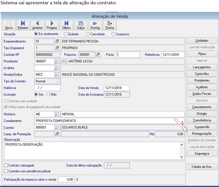Screen dimensions: 219x187
Task: Open Dados Fiscais
Action: tap(202, 94)
